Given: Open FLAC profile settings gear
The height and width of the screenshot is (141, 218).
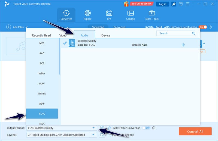Looking at the screenshot, I should 183,45.
